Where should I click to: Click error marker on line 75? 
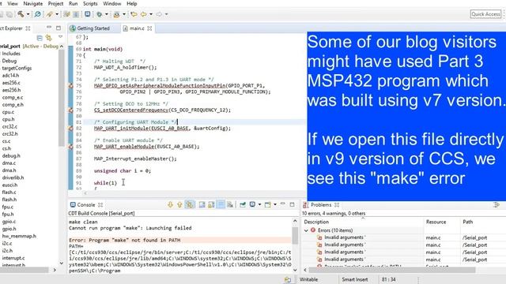coord(70,86)
